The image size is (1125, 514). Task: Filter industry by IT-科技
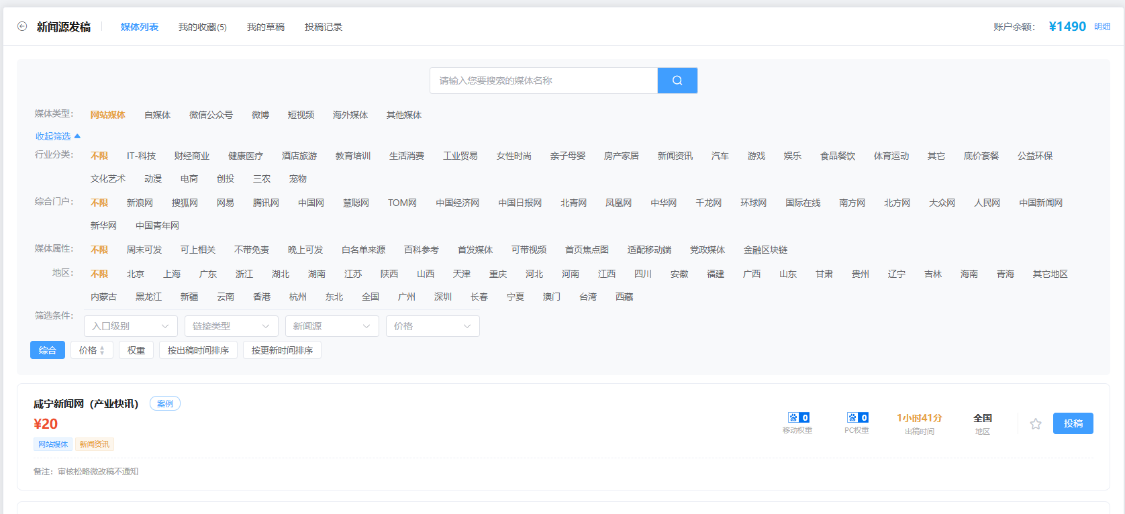tap(141, 156)
